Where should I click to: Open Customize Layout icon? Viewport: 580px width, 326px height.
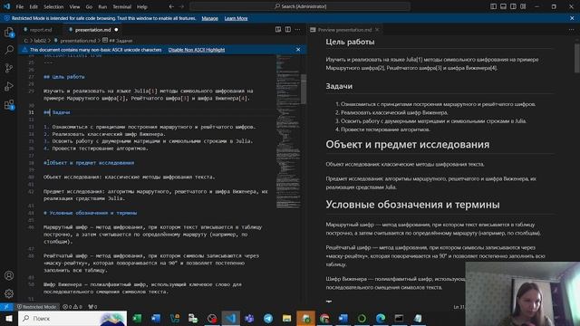[523, 6]
